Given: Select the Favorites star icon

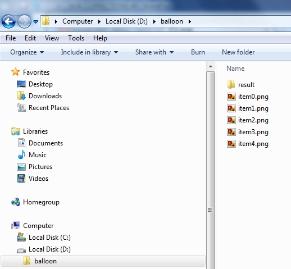Looking at the screenshot, I should (x=16, y=72).
